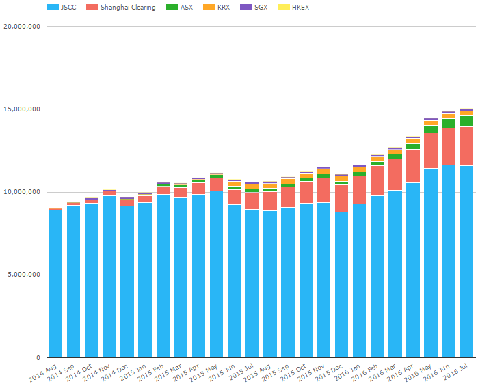The image size is (478, 384).
Task: Select the 2016 Mar JSCC blue bar
Action: [395, 274]
